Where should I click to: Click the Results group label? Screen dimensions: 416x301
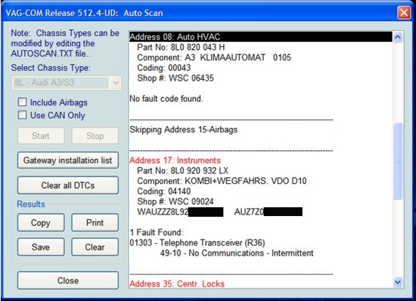pyautogui.click(x=31, y=204)
